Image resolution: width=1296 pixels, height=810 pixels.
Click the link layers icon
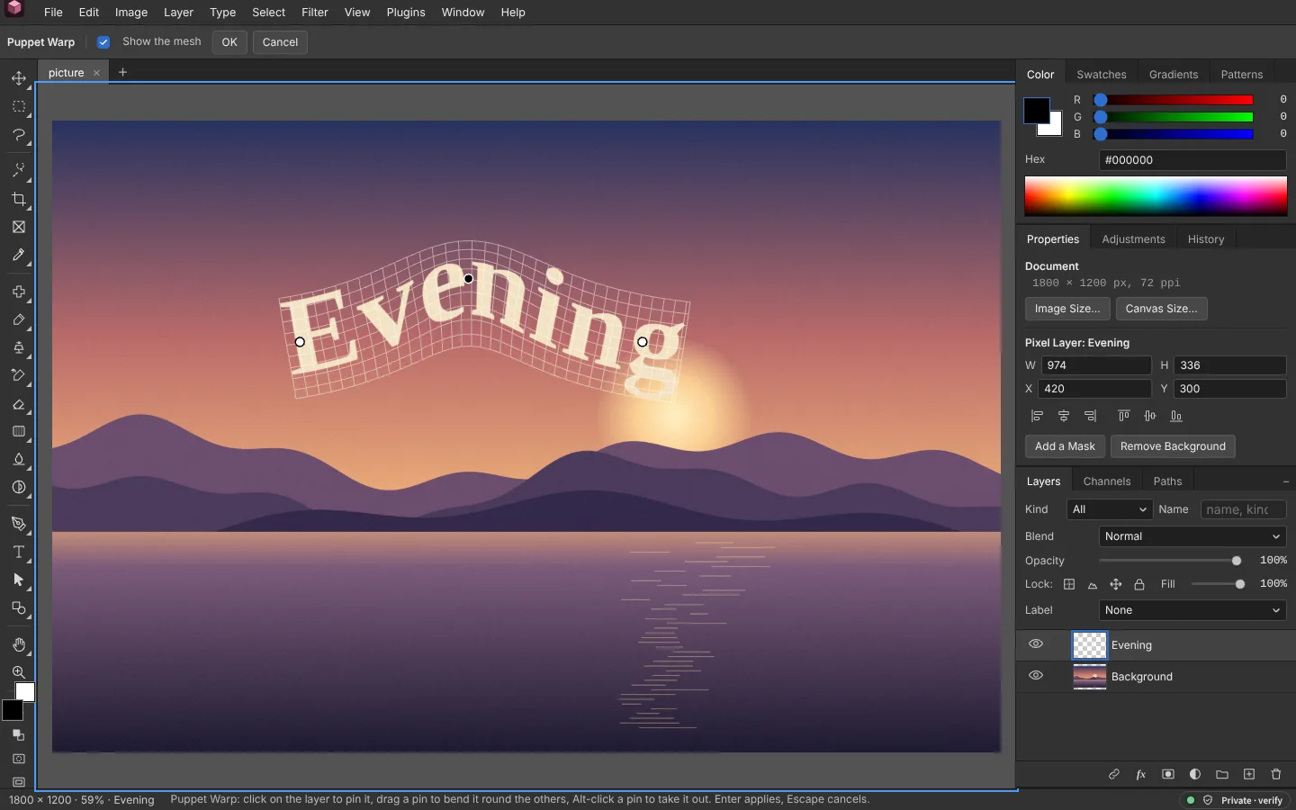(1114, 774)
